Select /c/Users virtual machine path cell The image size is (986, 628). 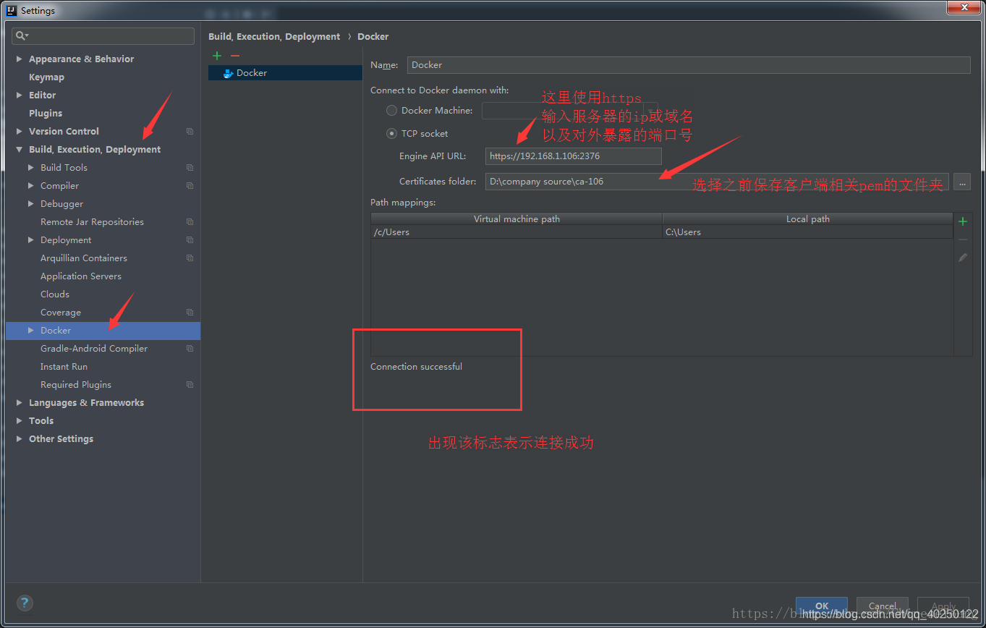point(517,232)
